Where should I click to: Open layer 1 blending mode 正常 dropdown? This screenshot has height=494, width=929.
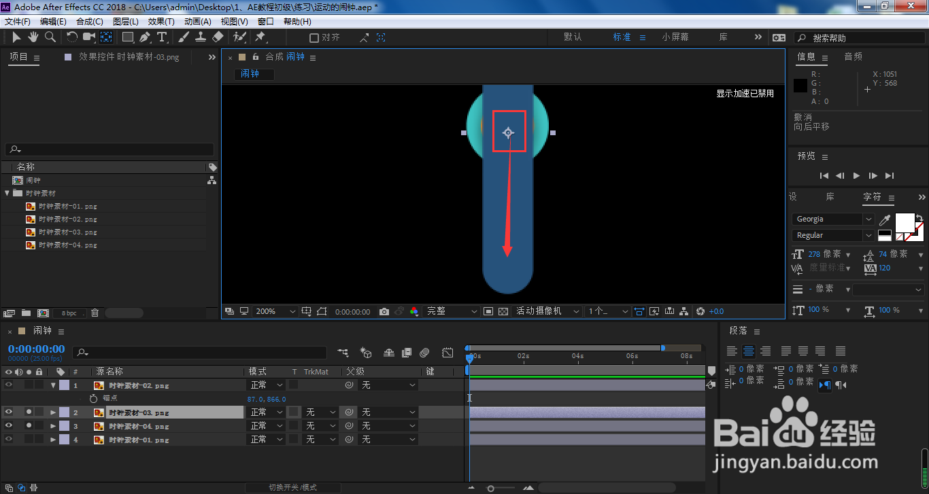266,385
